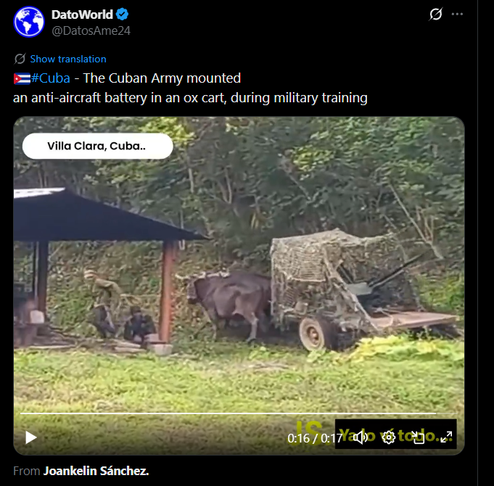Click the translate icon beside Show translation

pos(20,59)
